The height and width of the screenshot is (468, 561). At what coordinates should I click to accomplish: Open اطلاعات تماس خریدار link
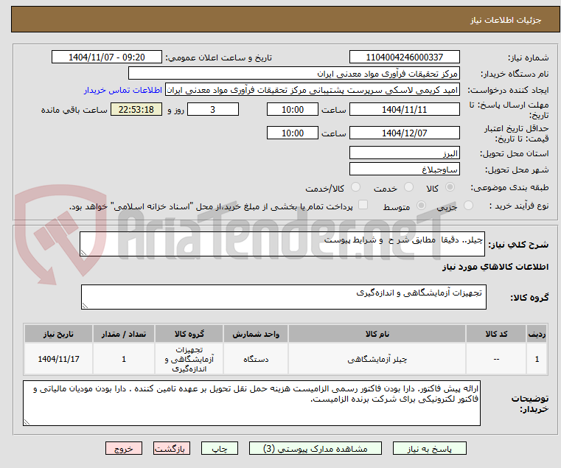click(x=123, y=90)
